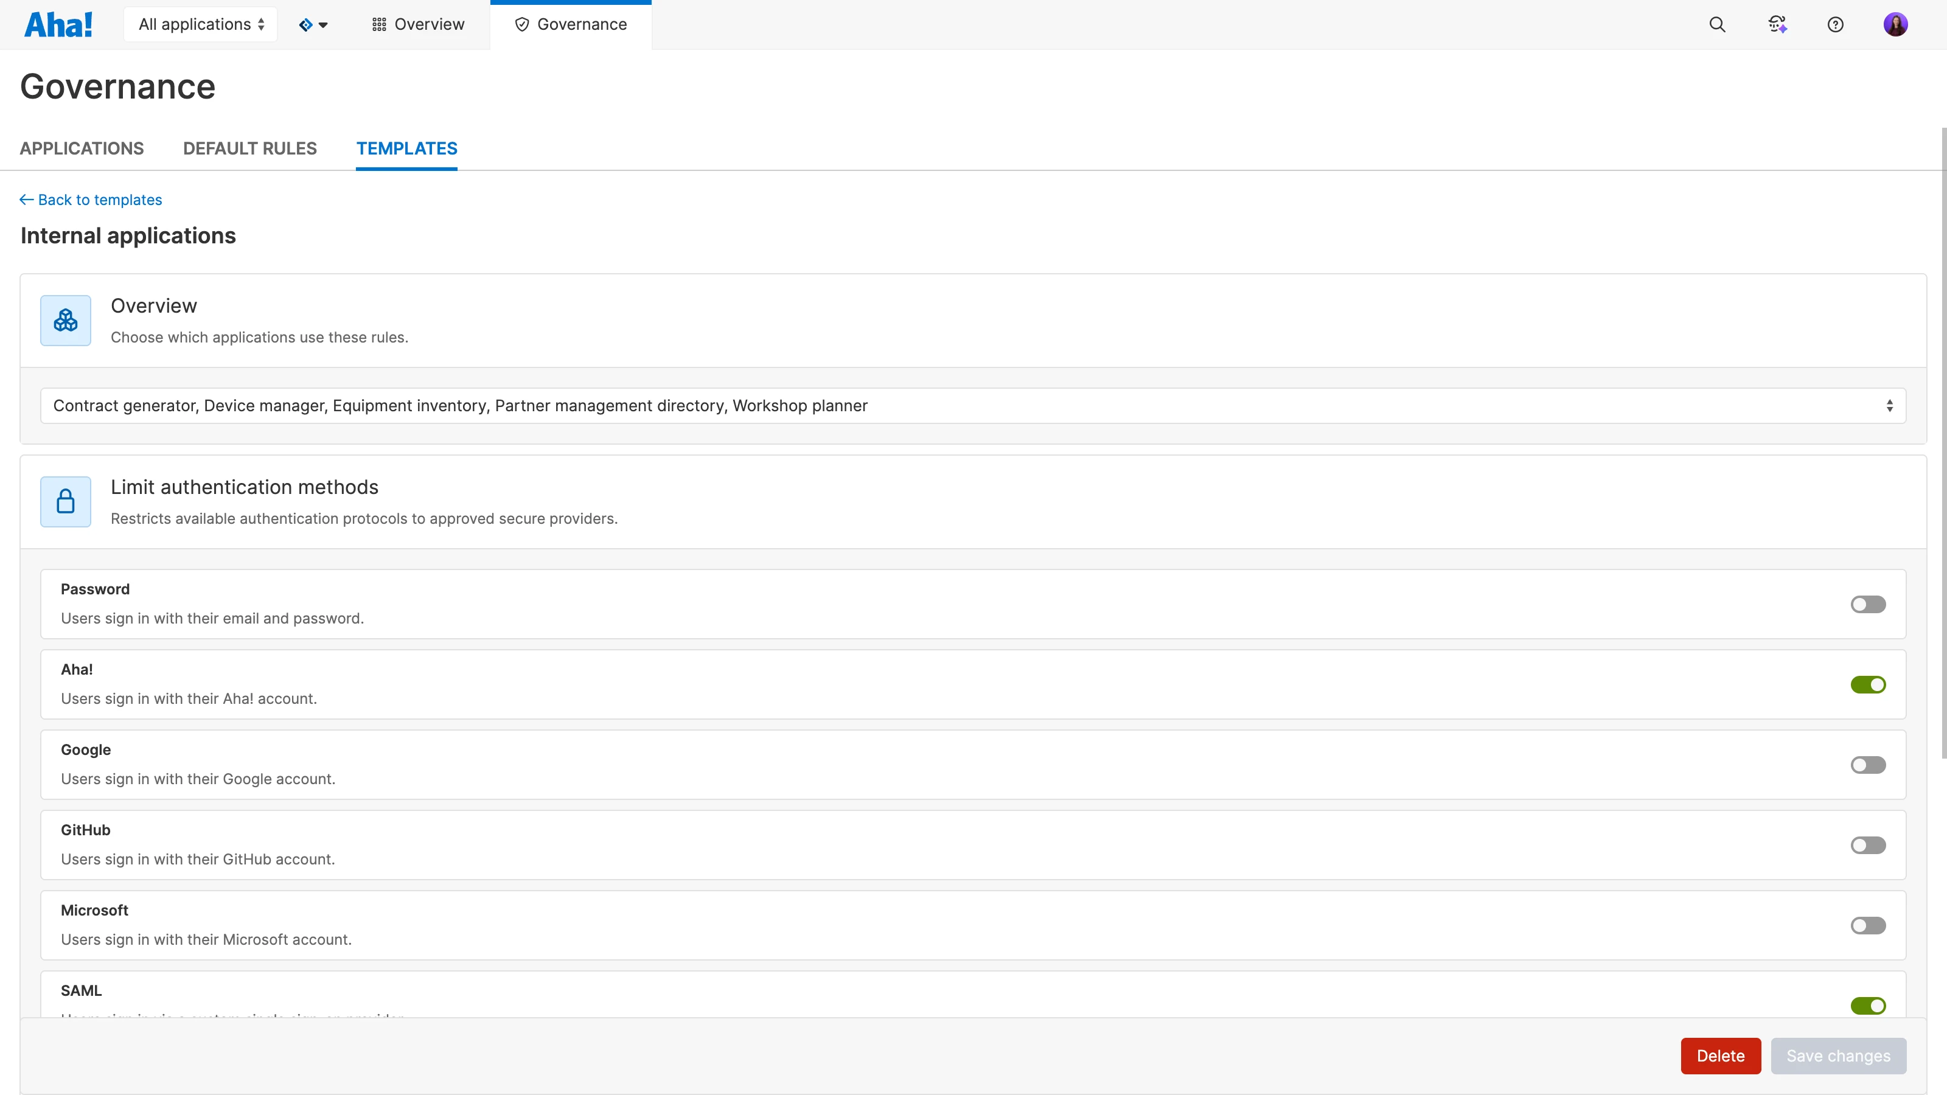1947x1095 pixels.
Task: Open the search magnifier icon
Action: 1717,24
